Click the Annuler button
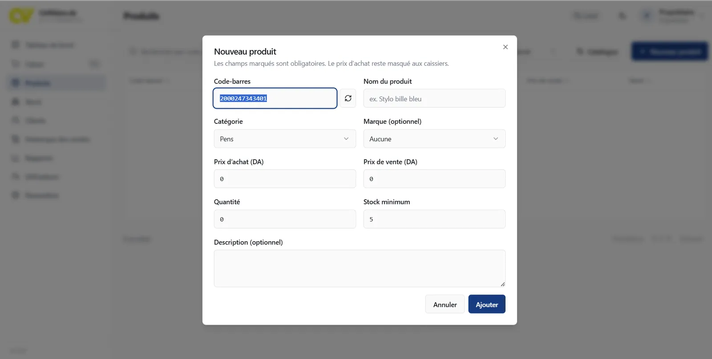712x359 pixels. [445, 304]
